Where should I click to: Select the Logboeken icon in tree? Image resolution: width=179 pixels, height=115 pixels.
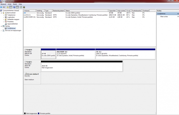6,17
